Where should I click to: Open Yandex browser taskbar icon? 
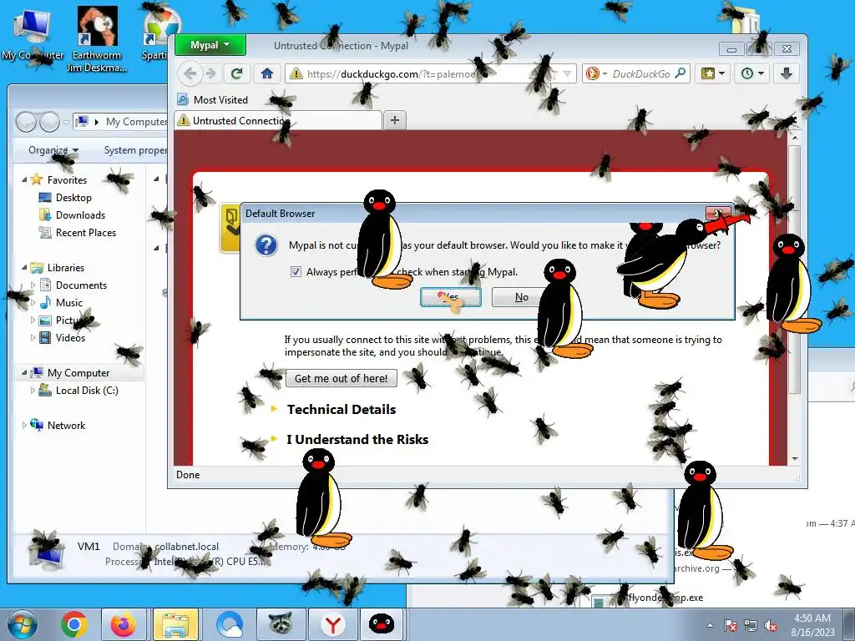(x=332, y=624)
